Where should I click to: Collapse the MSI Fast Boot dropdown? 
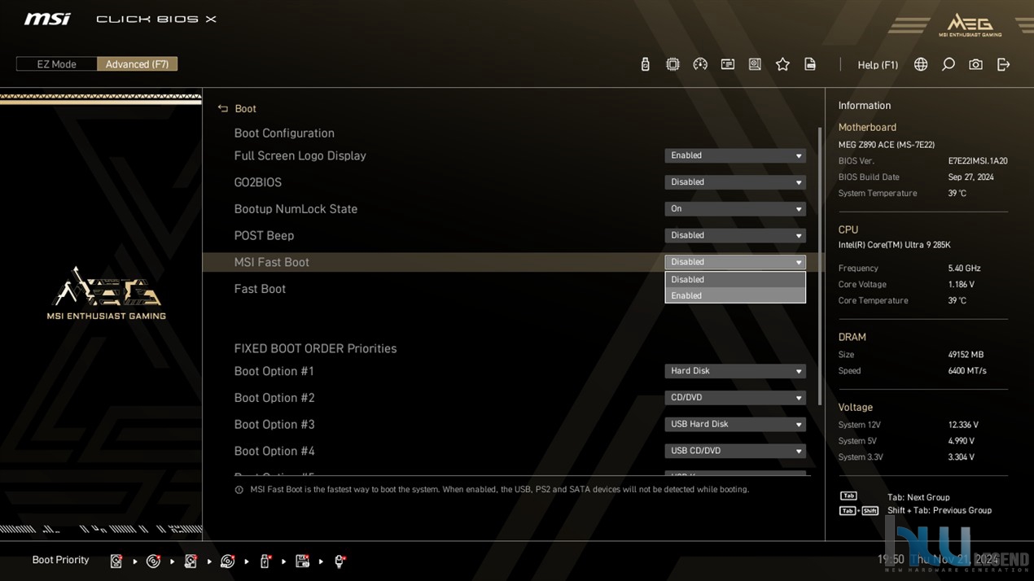click(735, 262)
